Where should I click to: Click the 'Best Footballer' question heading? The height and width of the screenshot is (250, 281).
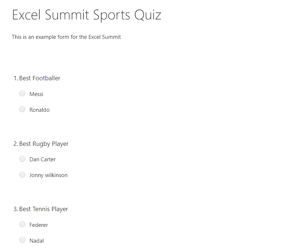point(40,78)
